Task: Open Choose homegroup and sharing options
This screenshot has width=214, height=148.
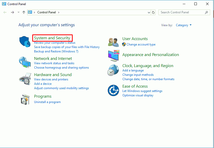Action: tap(61, 68)
